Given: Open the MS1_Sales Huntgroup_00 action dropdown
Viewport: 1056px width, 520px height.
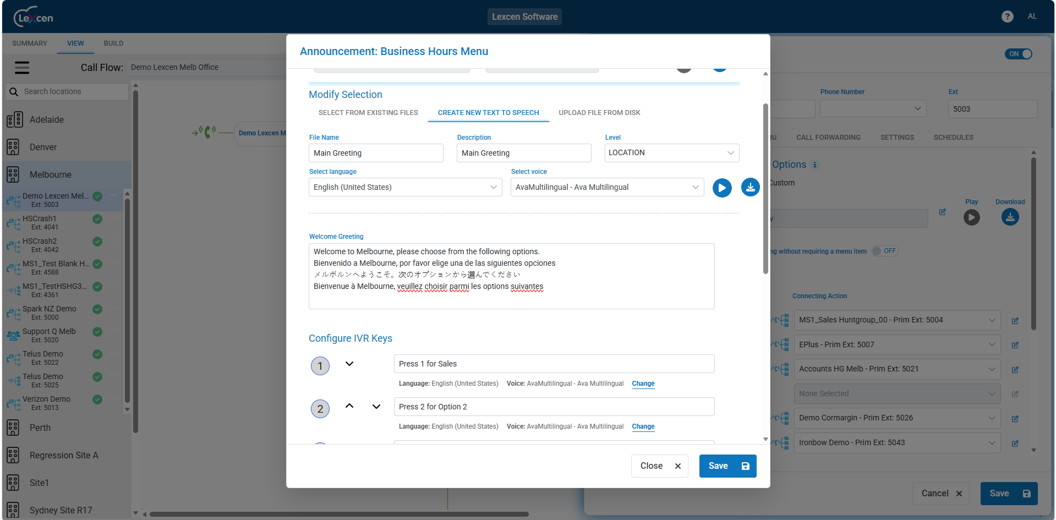Looking at the screenshot, I should point(898,320).
